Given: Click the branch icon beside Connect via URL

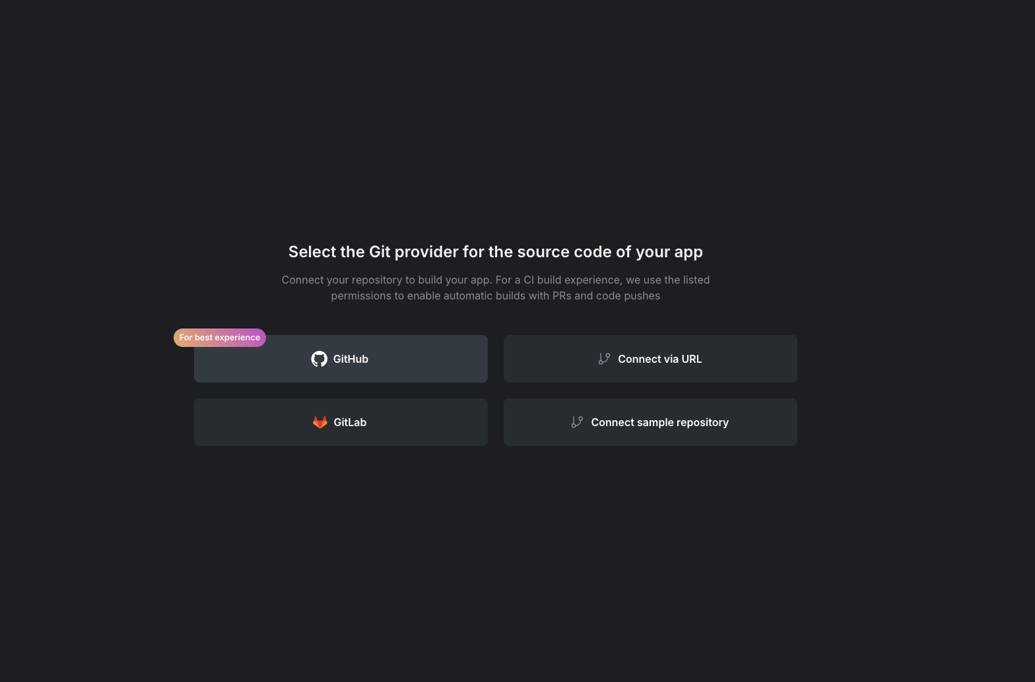Looking at the screenshot, I should tap(604, 359).
